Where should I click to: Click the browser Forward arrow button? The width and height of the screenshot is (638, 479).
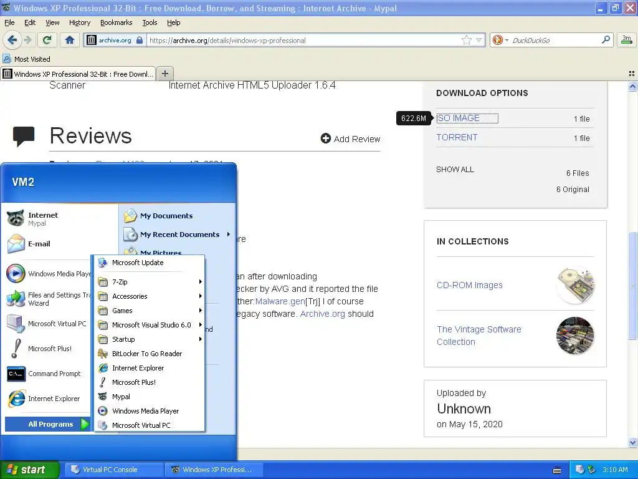coord(27,40)
